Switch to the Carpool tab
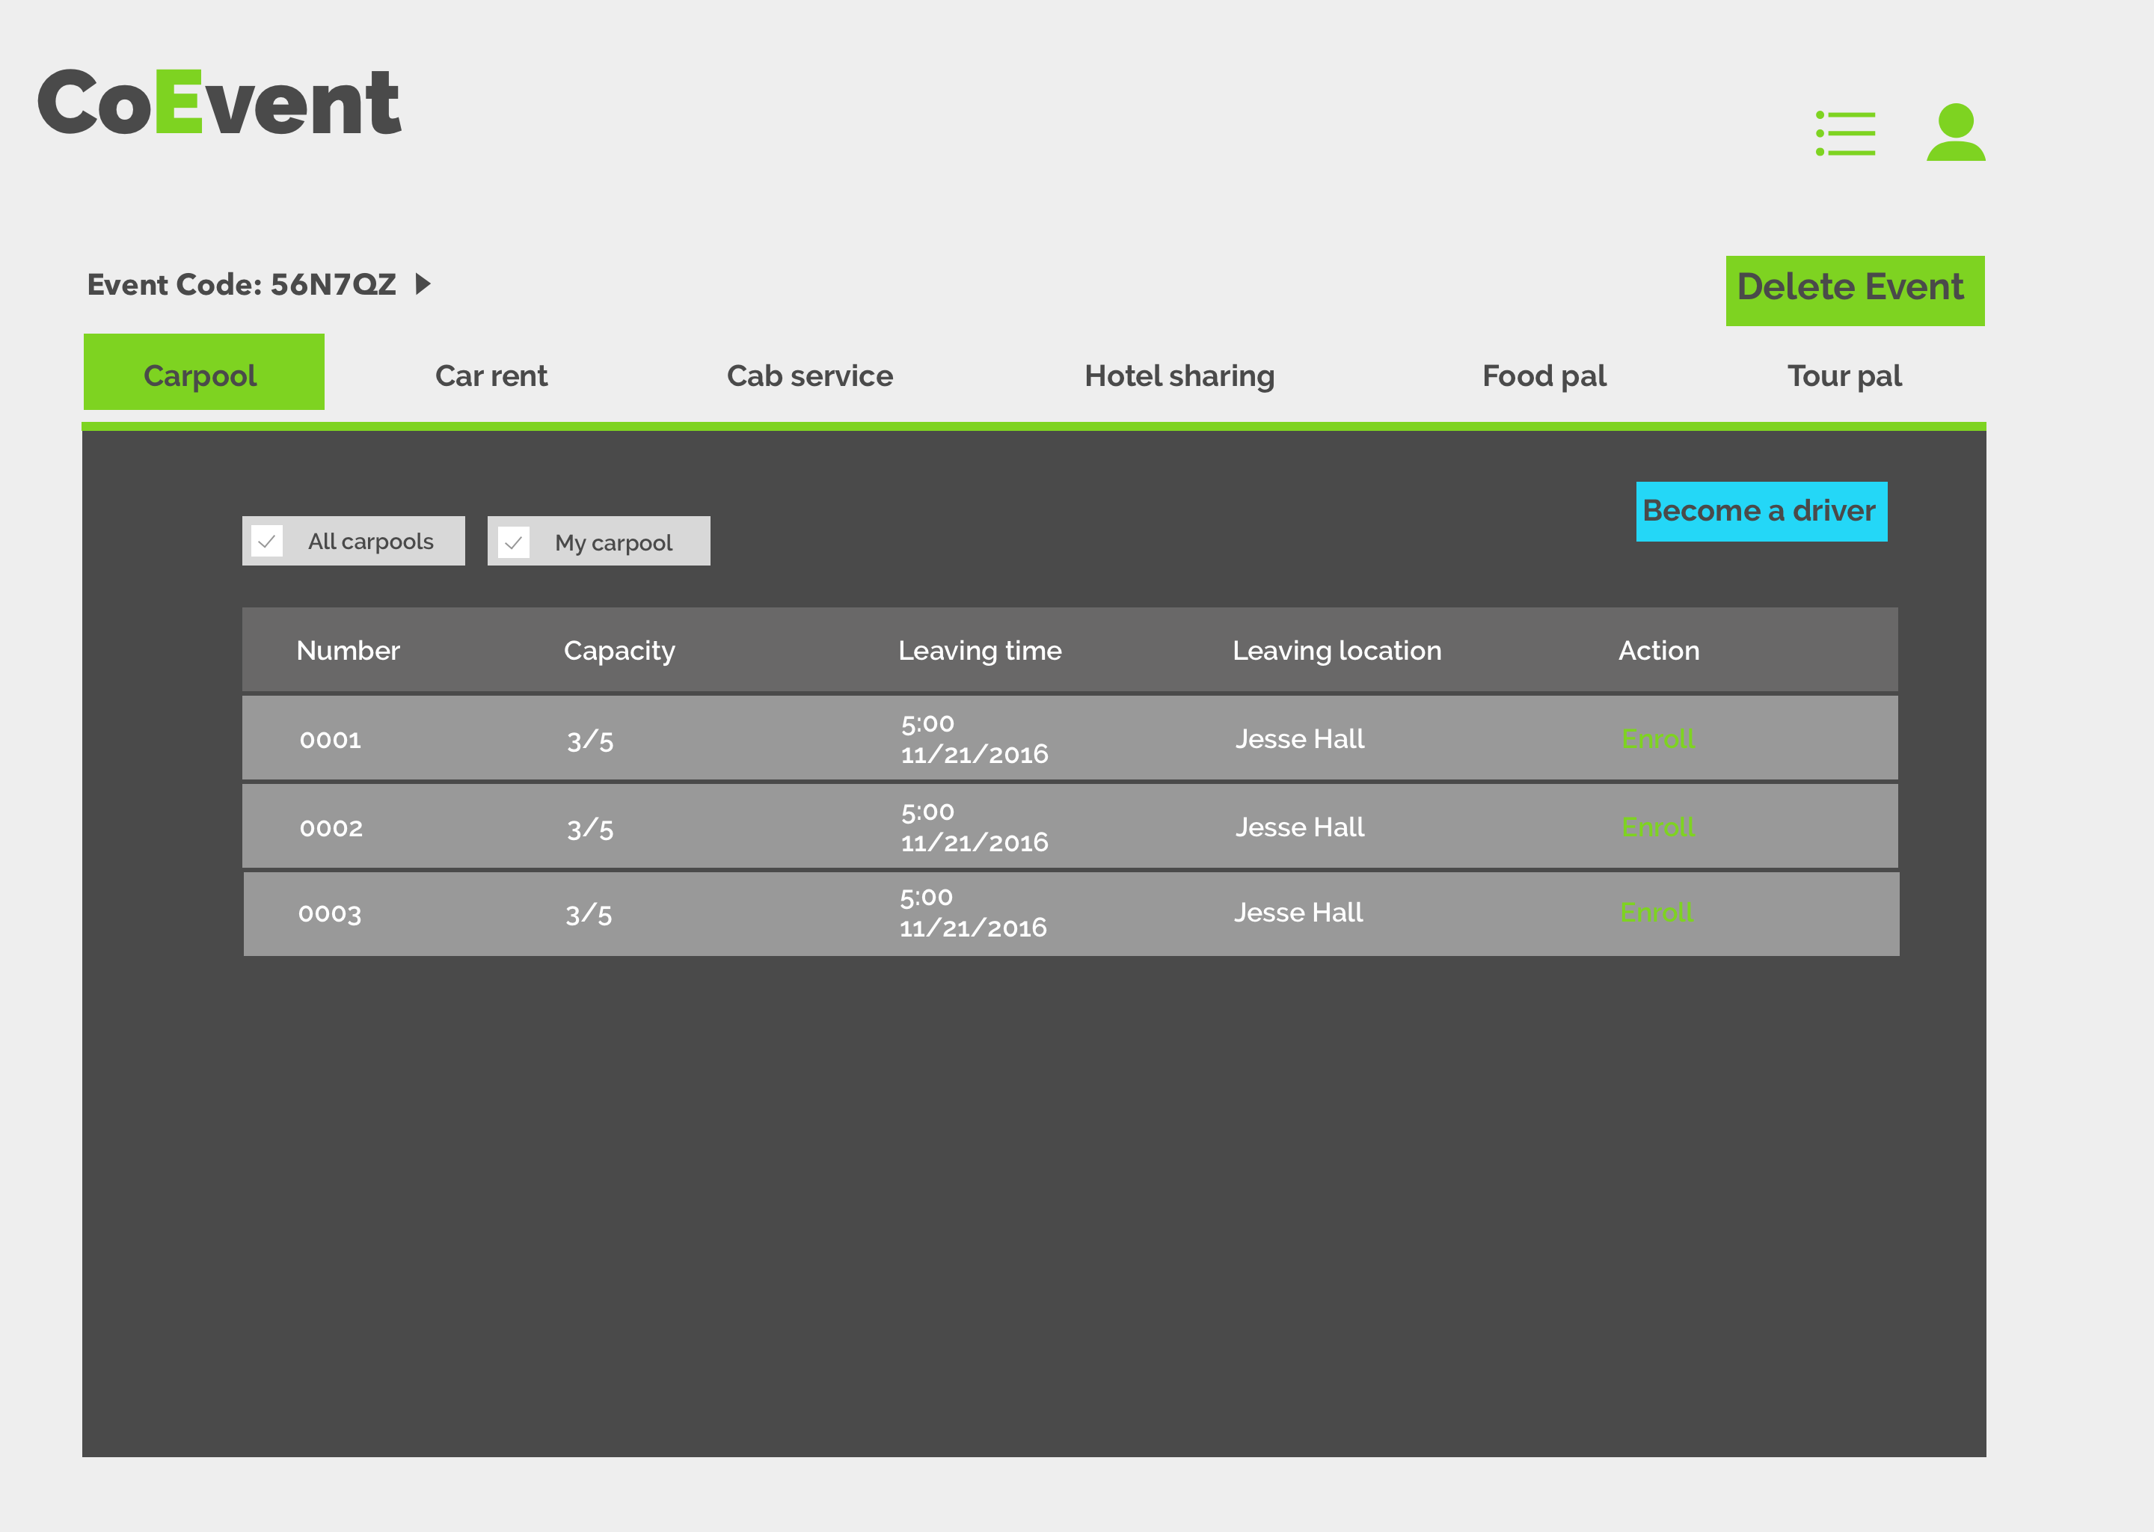 tap(203, 375)
